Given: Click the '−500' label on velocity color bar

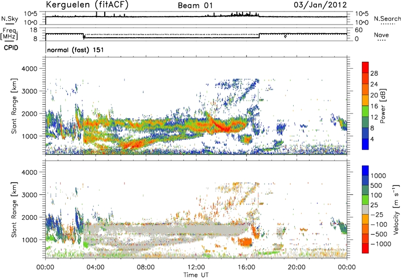Looking at the screenshot, I should click(380, 234).
